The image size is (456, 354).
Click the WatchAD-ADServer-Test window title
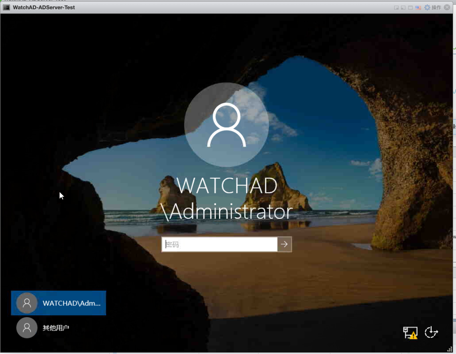pos(44,7)
